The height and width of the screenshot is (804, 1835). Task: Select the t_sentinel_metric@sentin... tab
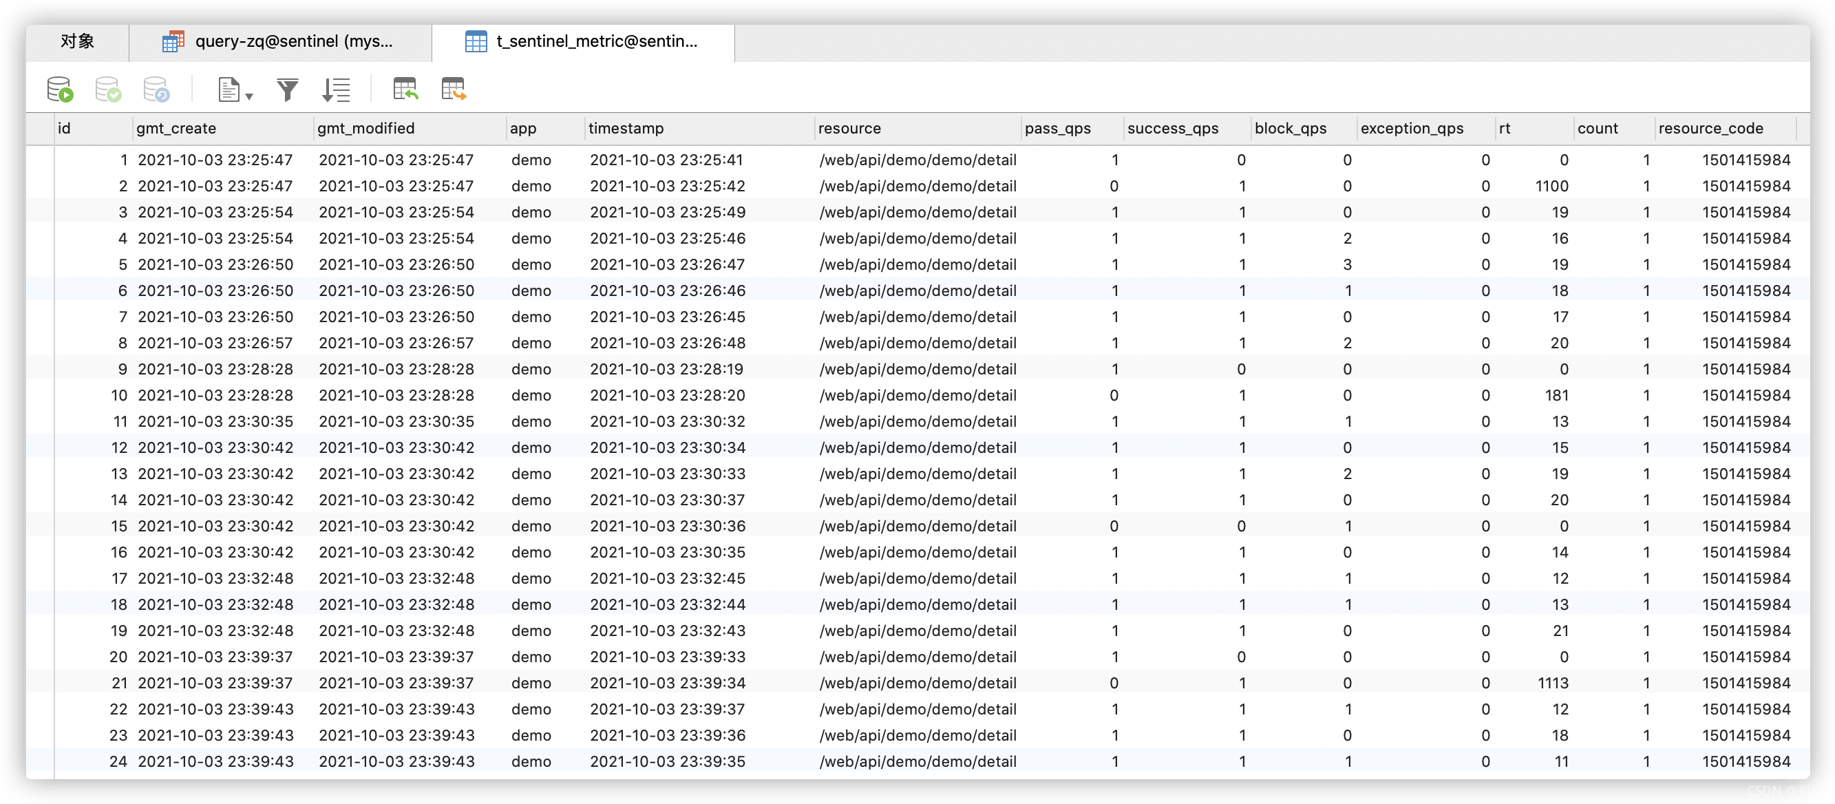(584, 41)
